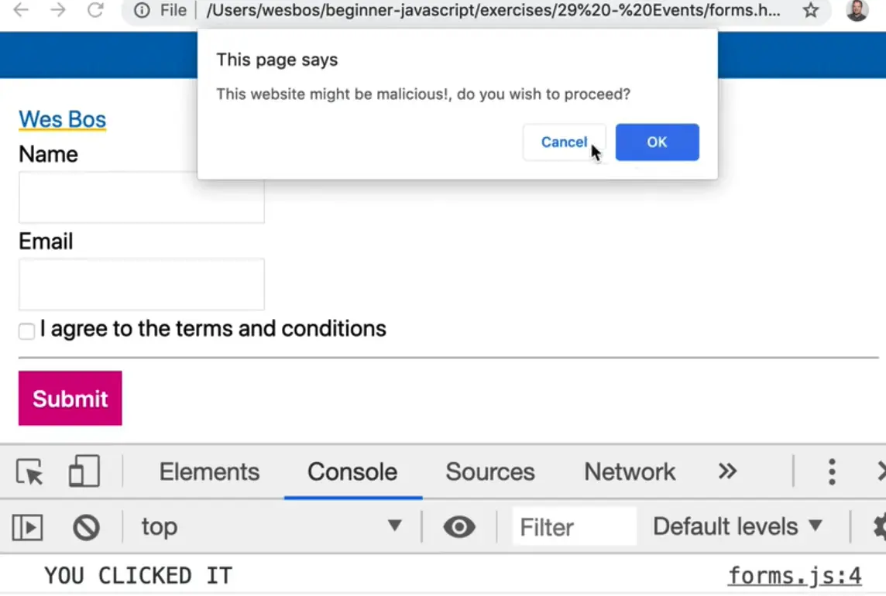Viewport: 886px width, 596px height.
Task: Open the user profile avatar
Action: pyautogui.click(x=857, y=11)
